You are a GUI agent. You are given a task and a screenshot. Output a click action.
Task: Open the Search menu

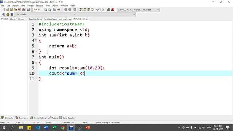tap(15, 5)
